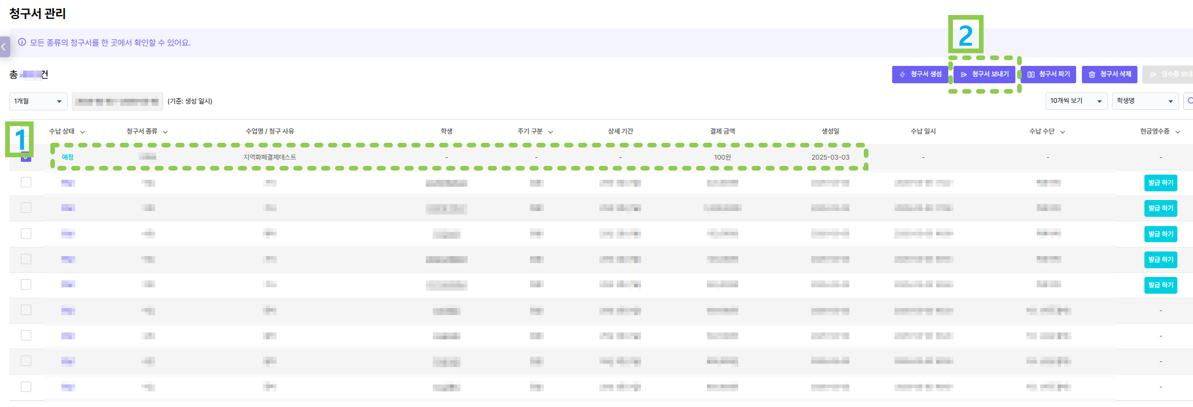Screen dimensions: 1193x407
Task: Click the 상세 기간 column header
Action: (620, 131)
